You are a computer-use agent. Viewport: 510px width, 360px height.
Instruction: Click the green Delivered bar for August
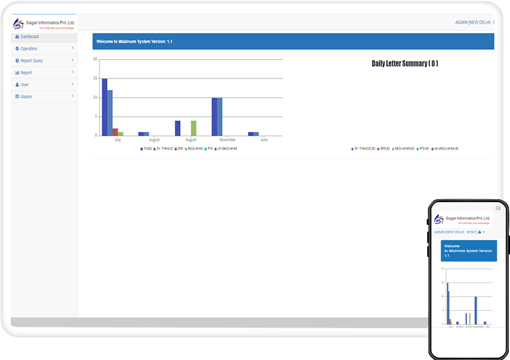coord(194,128)
